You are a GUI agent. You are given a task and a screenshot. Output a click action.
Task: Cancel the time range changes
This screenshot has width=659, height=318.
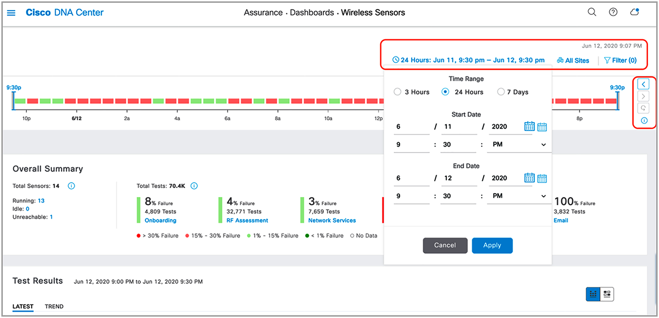[x=445, y=245]
